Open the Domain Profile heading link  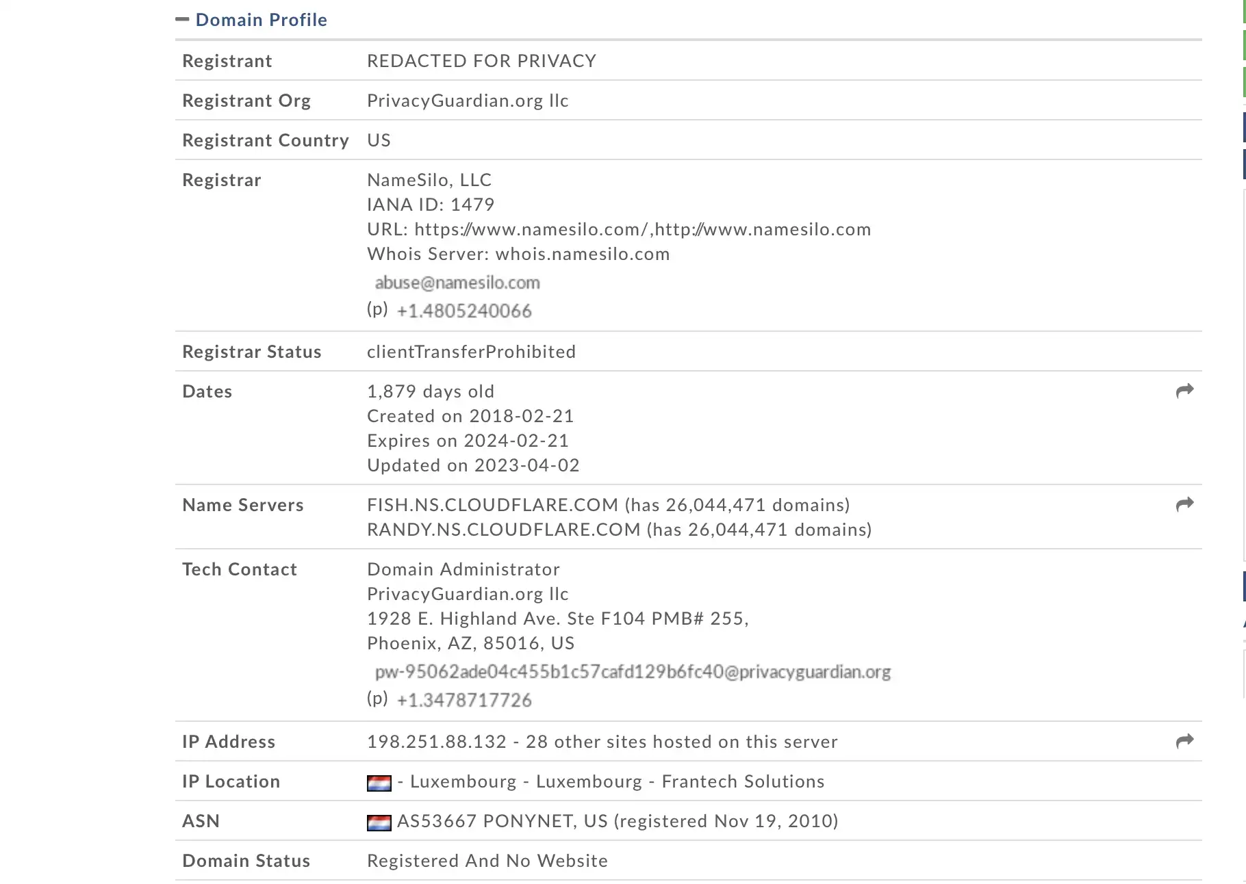click(262, 20)
